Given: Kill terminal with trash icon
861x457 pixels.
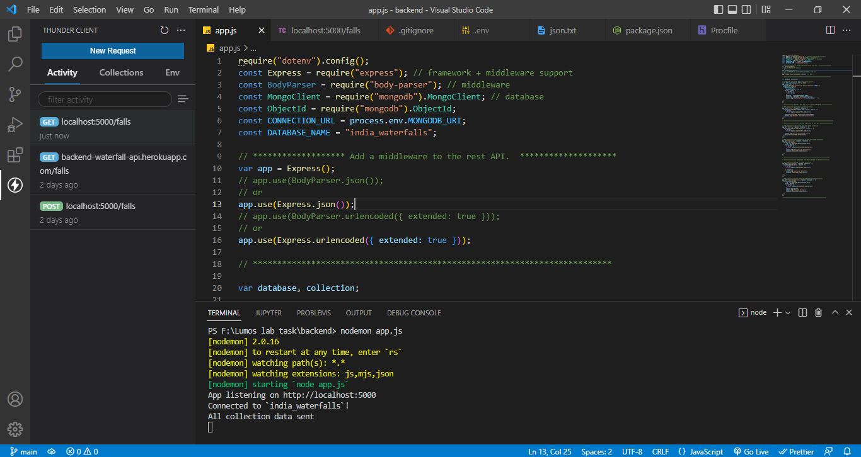Looking at the screenshot, I should 818,312.
